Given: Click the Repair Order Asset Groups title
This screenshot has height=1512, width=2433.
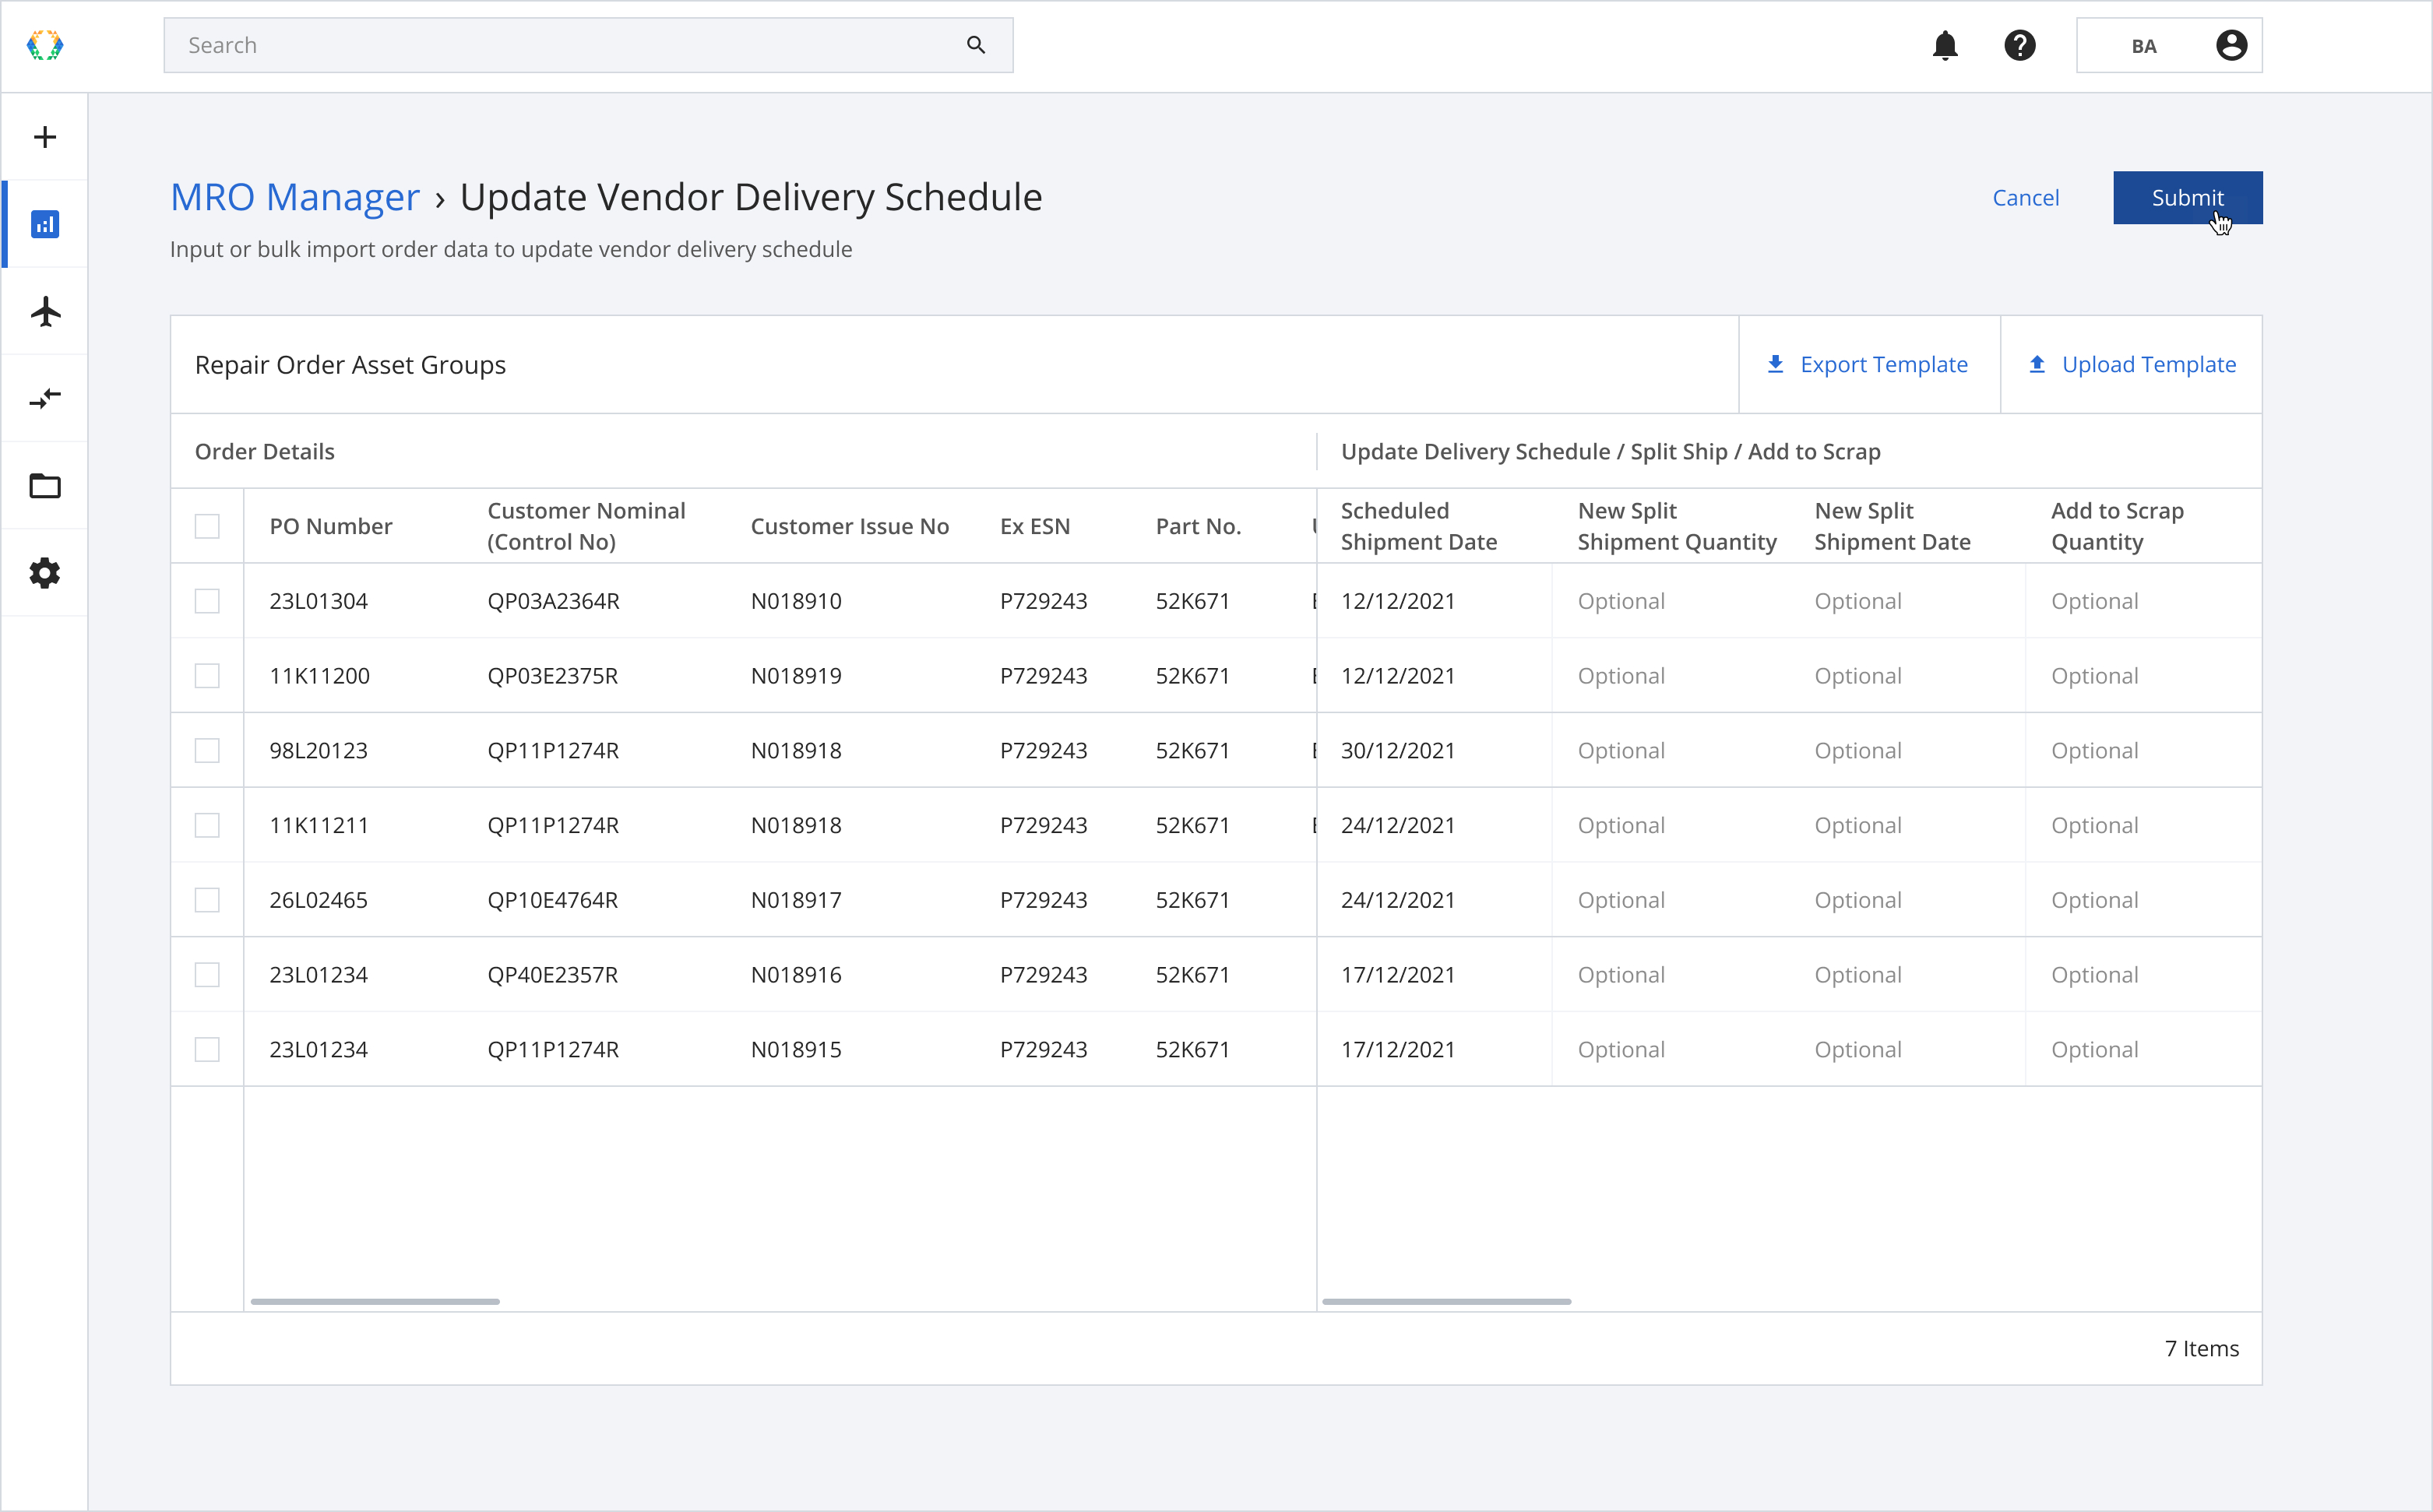Looking at the screenshot, I should tap(350, 365).
